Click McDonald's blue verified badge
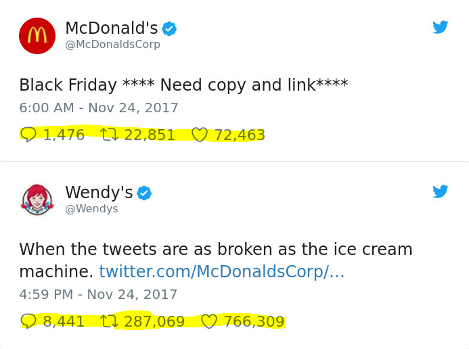 [169, 28]
